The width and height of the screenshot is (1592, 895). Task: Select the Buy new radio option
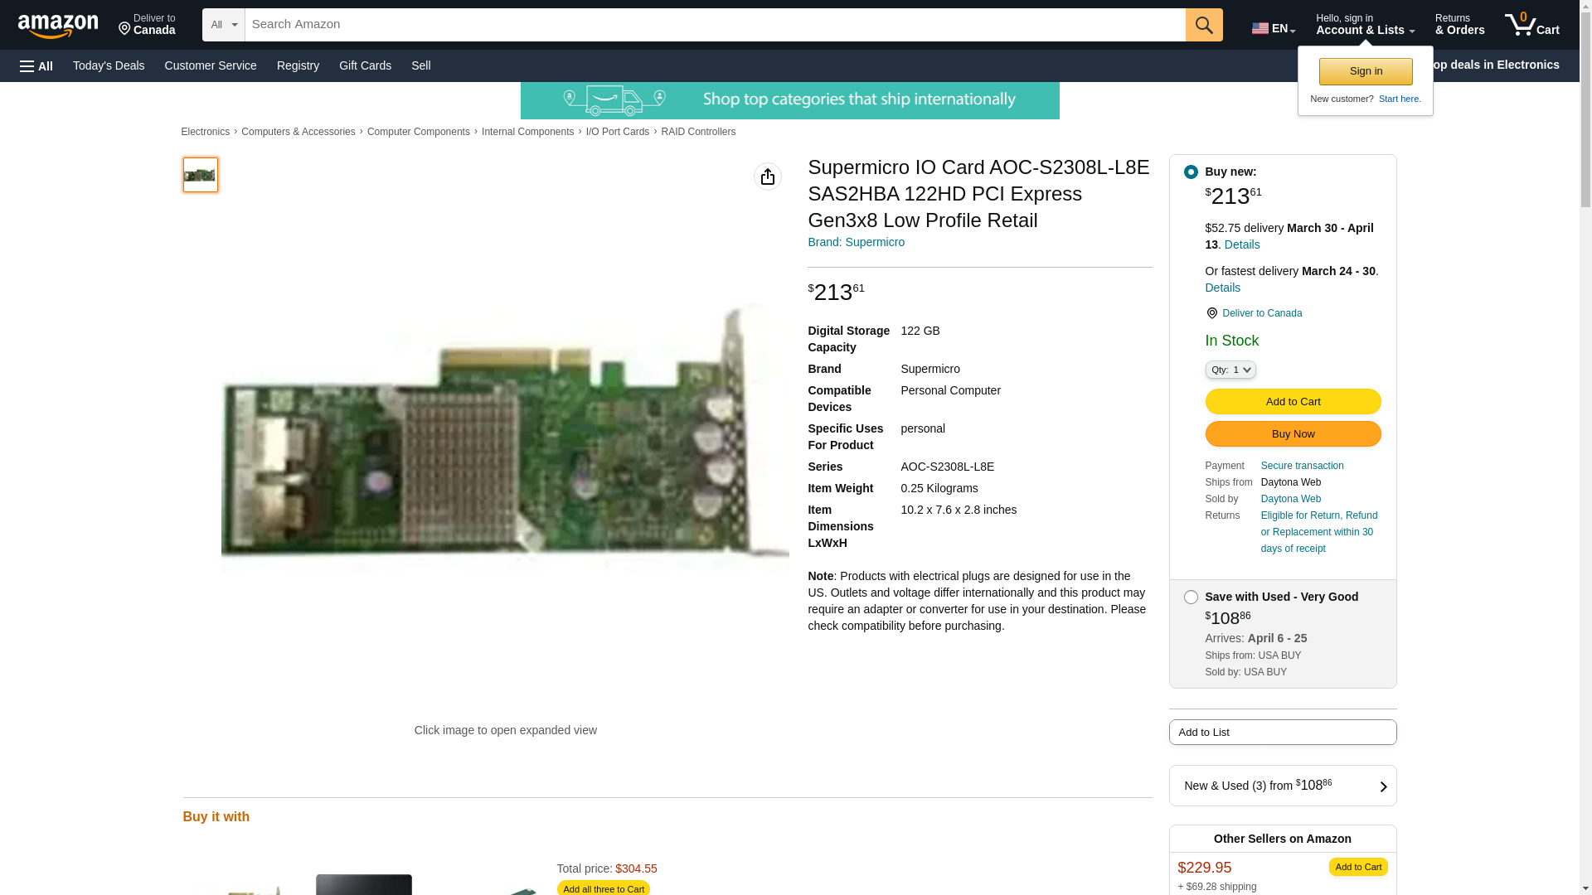tap(1191, 172)
